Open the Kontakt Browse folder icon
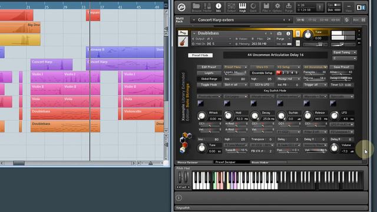Viewport: 377px width, 212px height. (x=196, y=8)
